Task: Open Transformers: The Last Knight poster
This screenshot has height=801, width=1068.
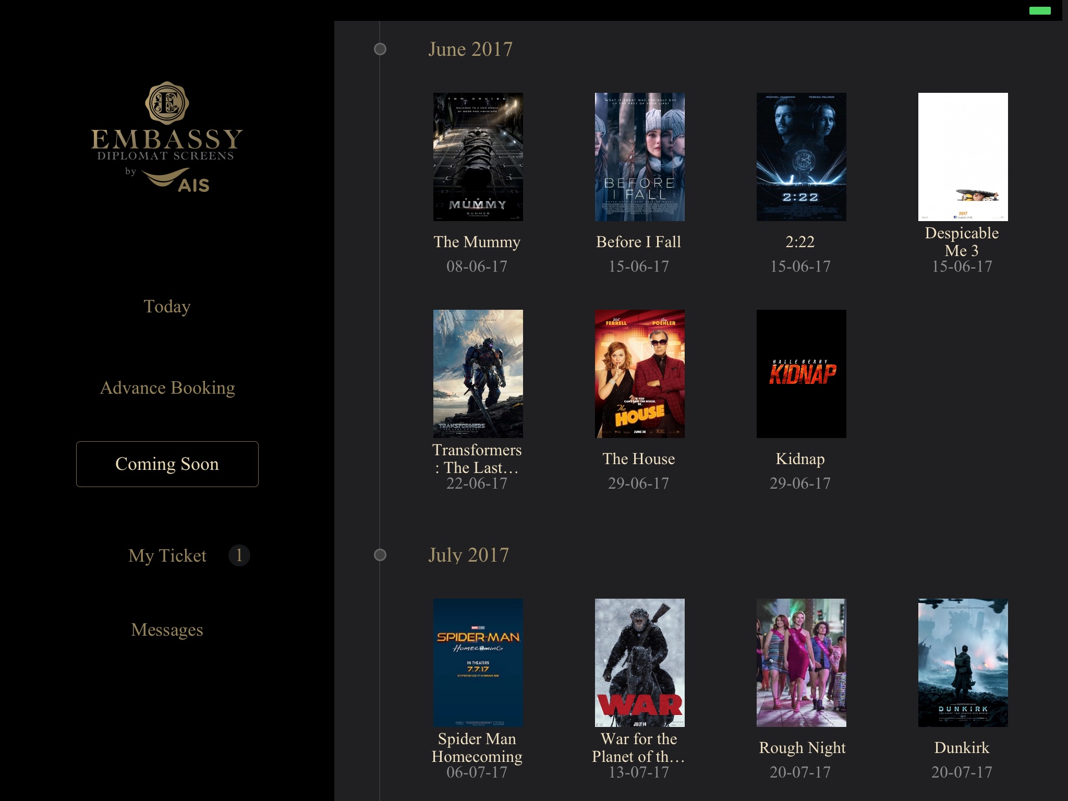Action: [478, 374]
